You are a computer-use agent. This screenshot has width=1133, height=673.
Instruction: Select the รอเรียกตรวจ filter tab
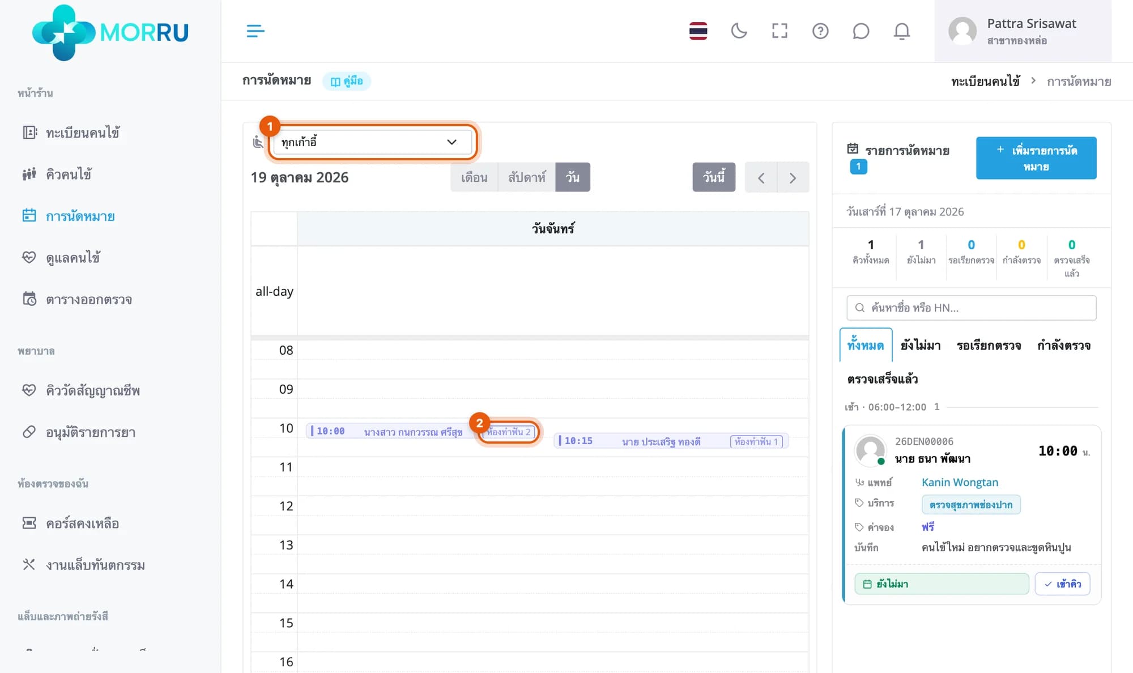coord(989,345)
